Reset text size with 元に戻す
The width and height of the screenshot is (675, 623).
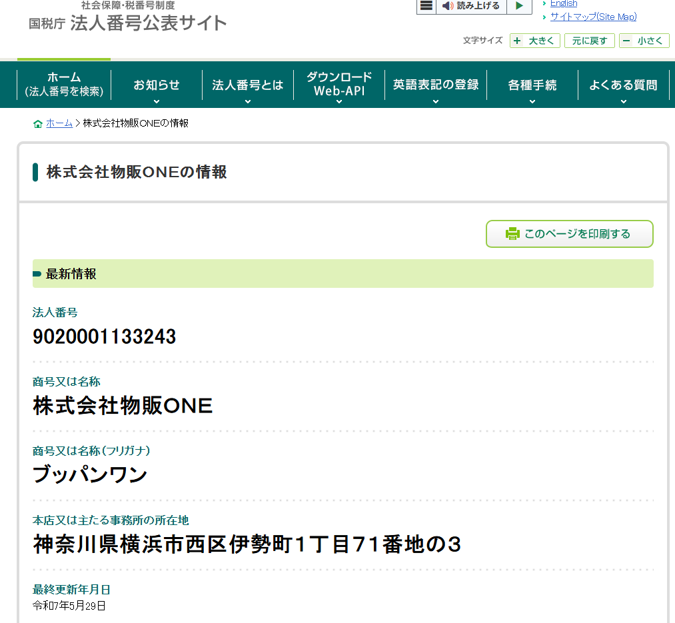[x=589, y=41]
